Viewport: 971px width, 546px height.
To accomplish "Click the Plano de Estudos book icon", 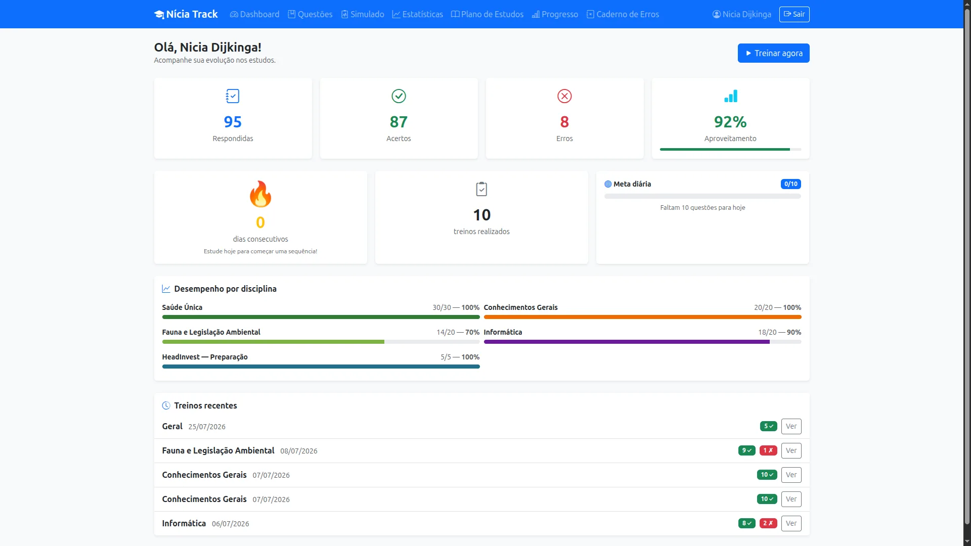I will click(455, 14).
